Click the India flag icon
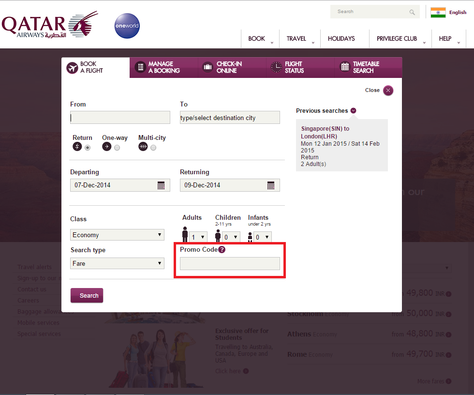Viewport: 474px width, 395px height. tap(438, 13)
